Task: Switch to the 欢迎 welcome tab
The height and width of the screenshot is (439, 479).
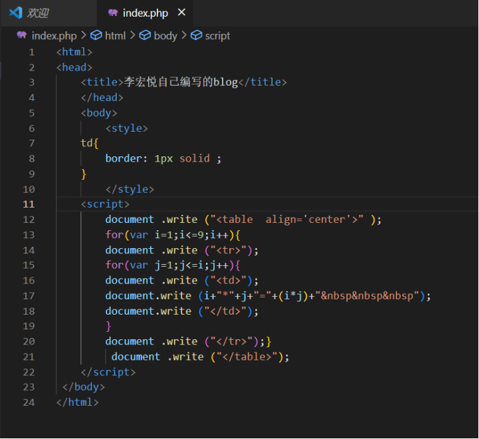Action: point(49,13)
